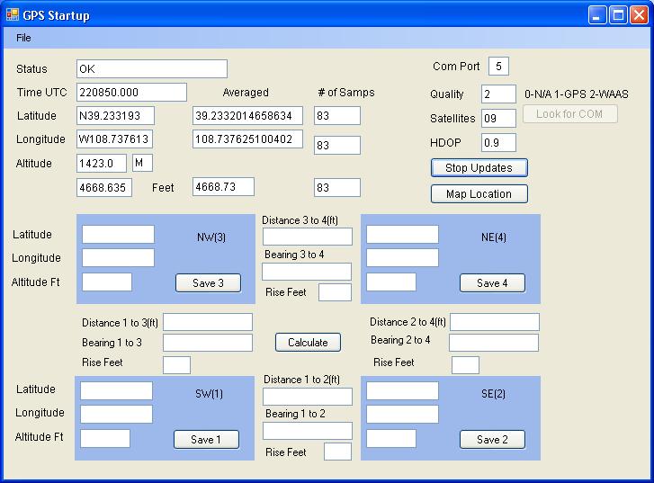The height and width of the screenshot is (483, 654).
Task: Click the quality legend text 0-N/A 1-GPS 2-WAAS
Action: coord(577,94)
